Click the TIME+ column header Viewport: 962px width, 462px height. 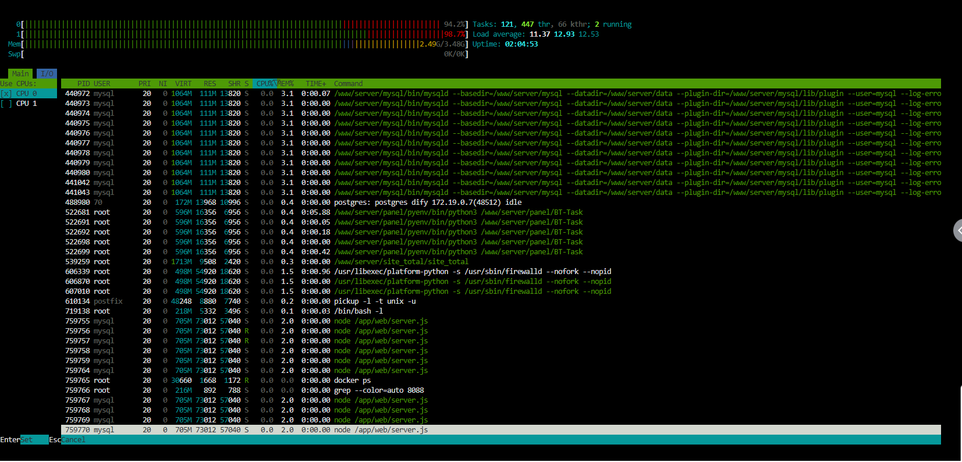(x=316, y=84)
